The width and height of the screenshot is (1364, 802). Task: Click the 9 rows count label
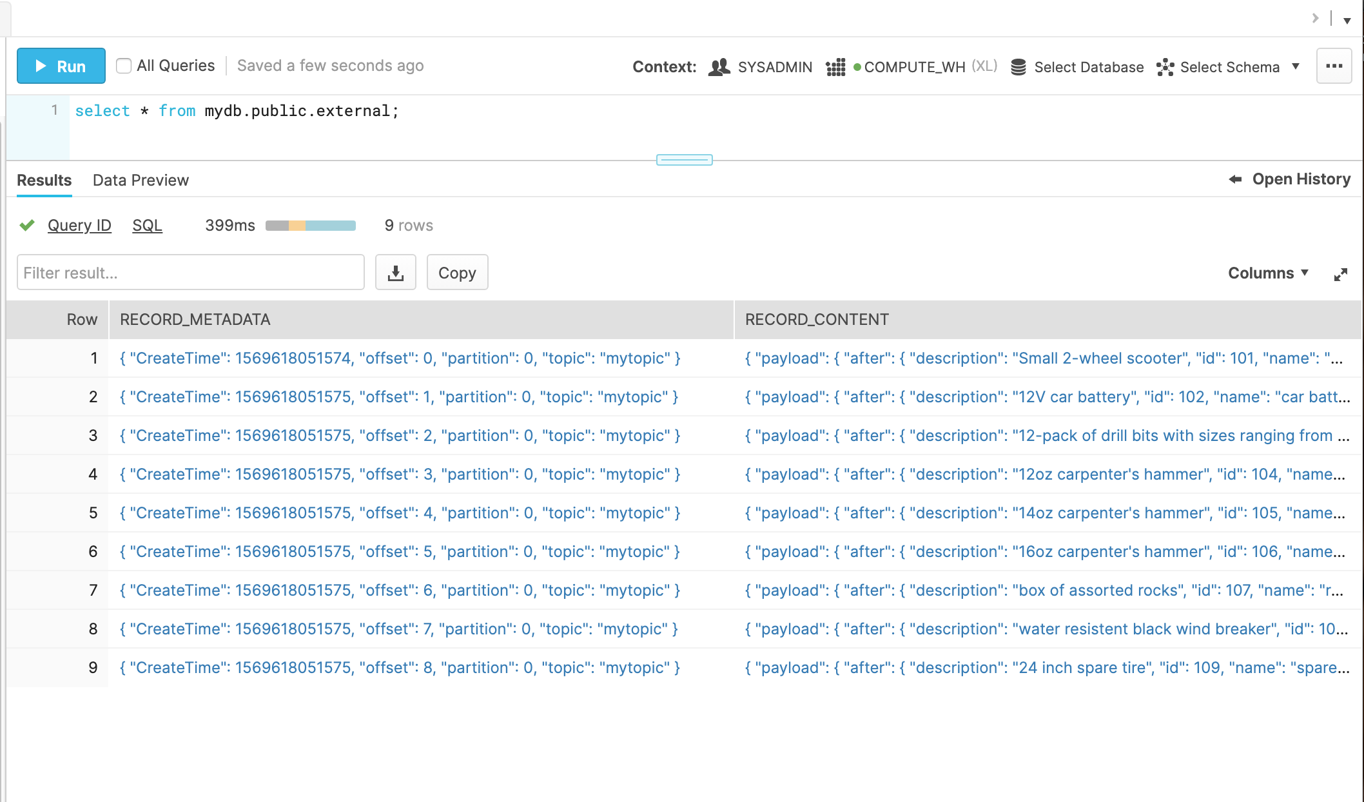409,225
